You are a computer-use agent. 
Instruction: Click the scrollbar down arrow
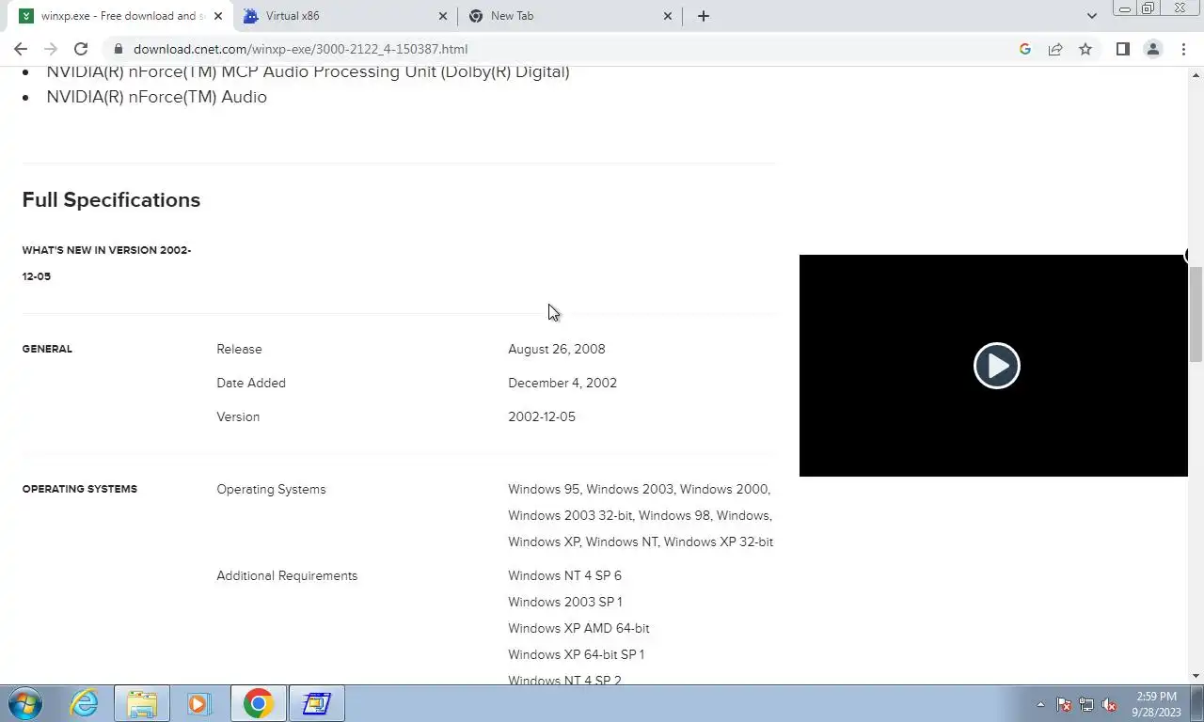1196,676
